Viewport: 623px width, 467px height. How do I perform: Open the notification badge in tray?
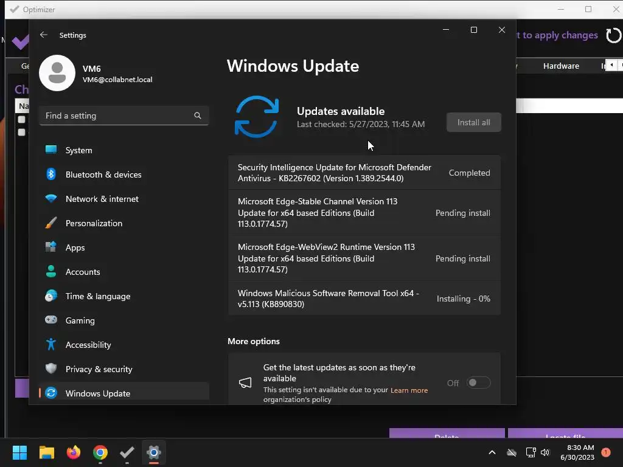(606, 452)
